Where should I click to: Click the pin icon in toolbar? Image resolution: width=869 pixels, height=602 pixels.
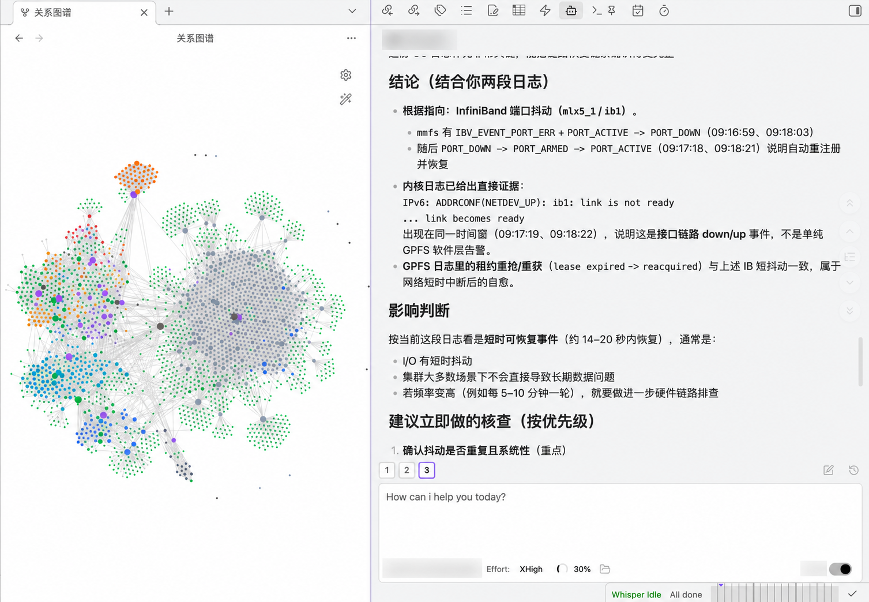(612, 10)
